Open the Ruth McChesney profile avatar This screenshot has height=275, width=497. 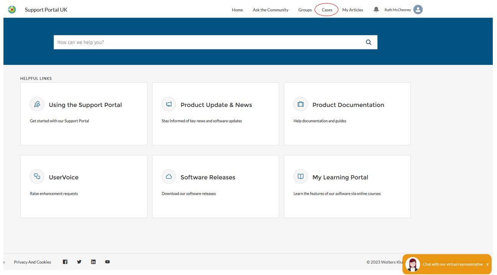point(418,10)
